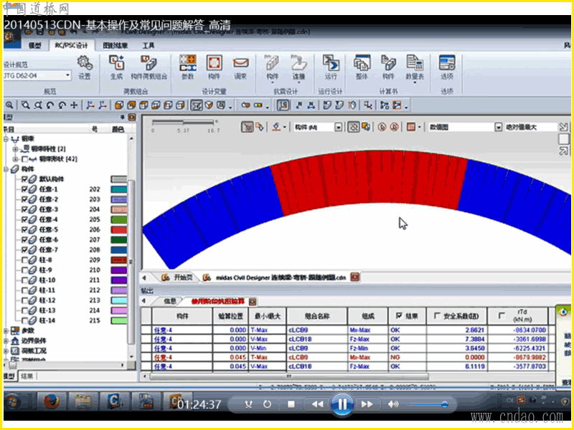The image size is (574, 430).
Task: Tick the 安全系数 column header checkbox
Action: (x=436, y=315)
